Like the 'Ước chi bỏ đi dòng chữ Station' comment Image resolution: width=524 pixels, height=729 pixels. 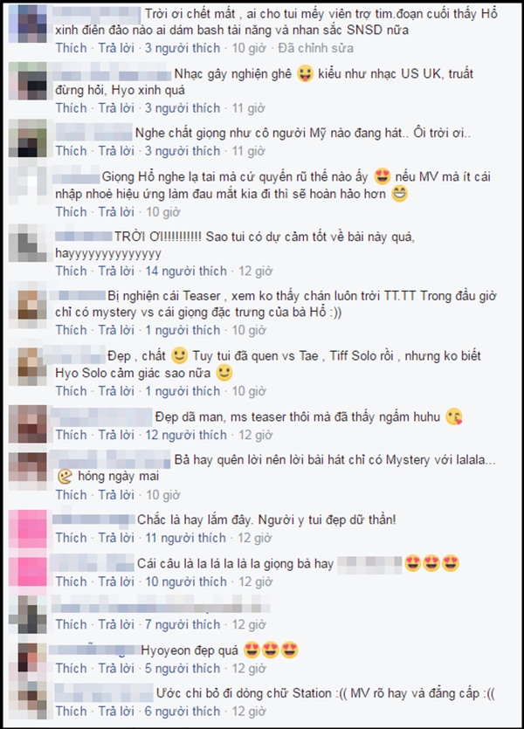[71, 712]
